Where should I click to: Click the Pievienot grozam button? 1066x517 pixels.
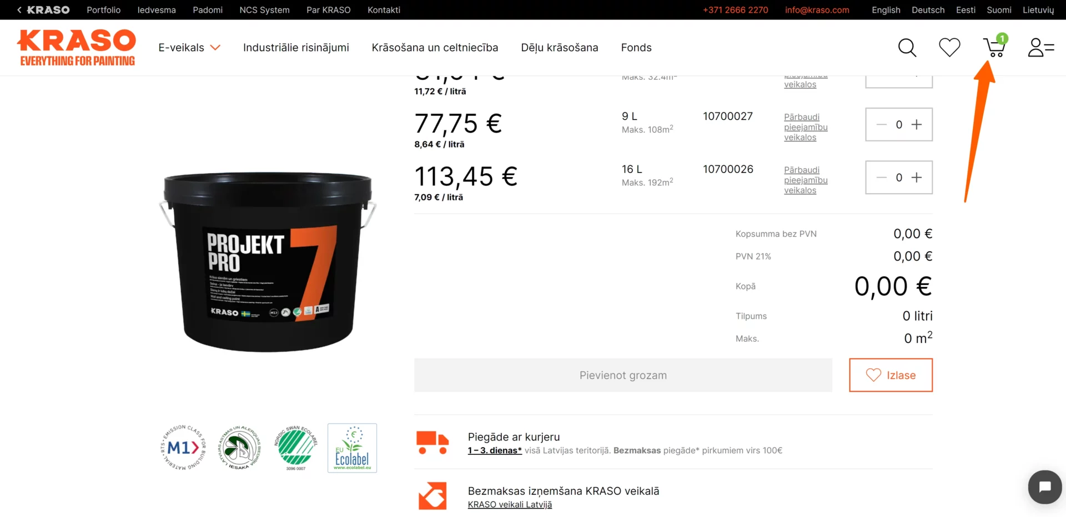[623, 375]
